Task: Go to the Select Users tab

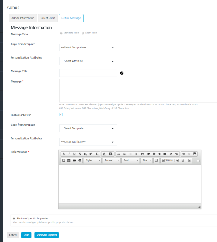Action: point(48,18)
